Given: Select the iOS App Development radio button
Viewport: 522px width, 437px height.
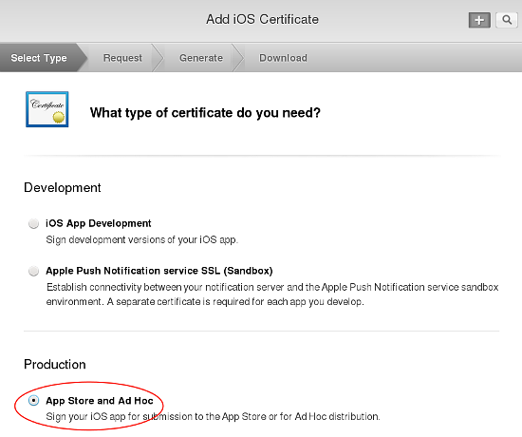Looking at the screenshot, I should pyautogui.click(x=33, y=223).
